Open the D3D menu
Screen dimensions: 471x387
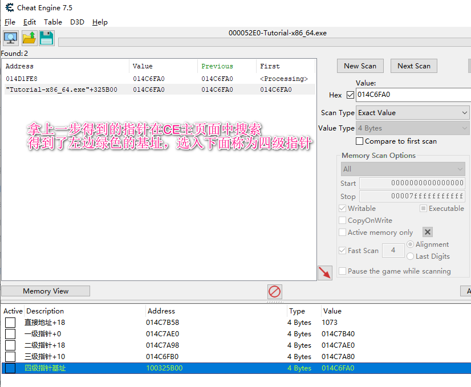[77, 22]
